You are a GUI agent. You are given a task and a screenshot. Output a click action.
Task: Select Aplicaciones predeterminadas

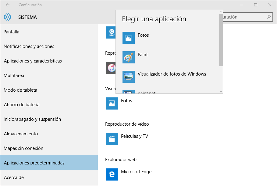click(49, 163)
